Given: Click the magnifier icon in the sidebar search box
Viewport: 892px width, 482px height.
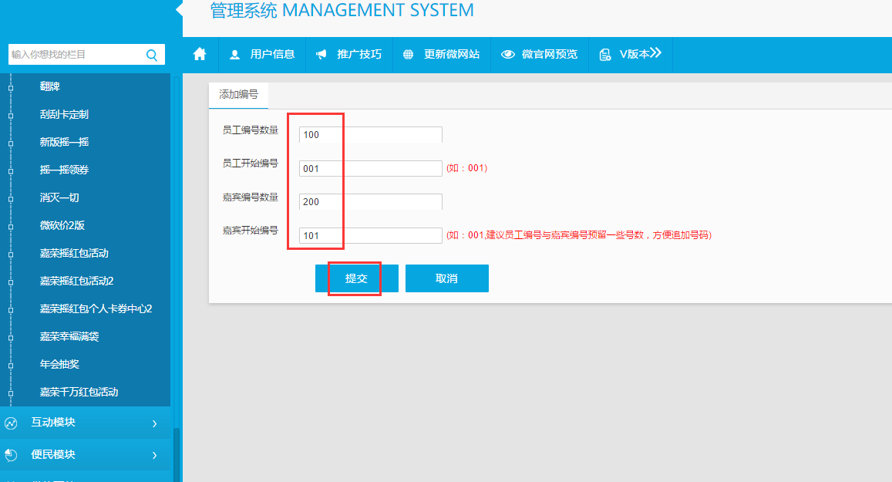Looking at the screenshot, I should pos(151,55).
